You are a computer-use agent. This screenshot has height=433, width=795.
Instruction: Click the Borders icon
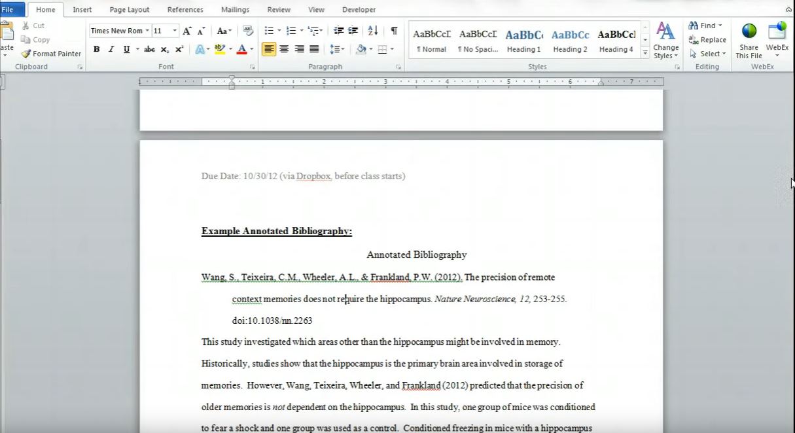[x=383, y=49]
